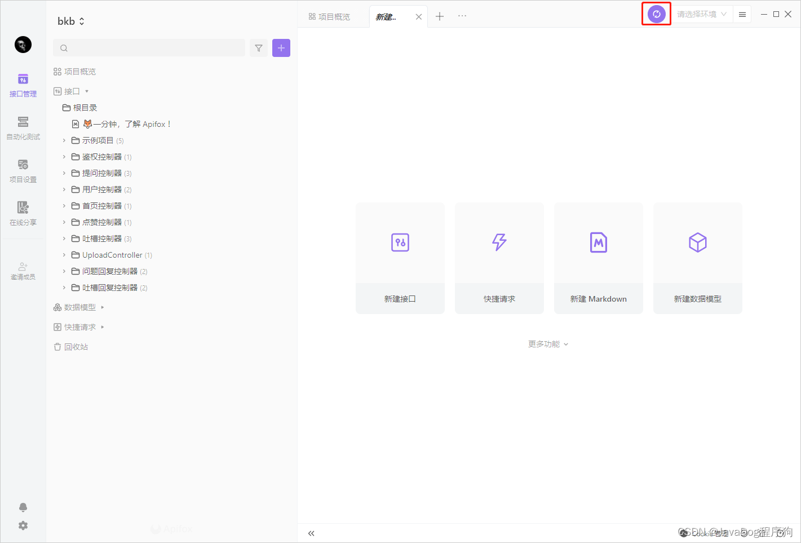
Task: Collapse the side panel with double-arrow icon
Action: pyautogui.click(x=311, y=533)
